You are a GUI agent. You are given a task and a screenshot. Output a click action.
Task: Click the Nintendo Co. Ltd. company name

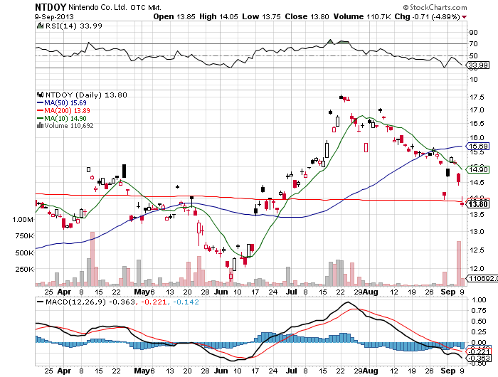point(97,7)
